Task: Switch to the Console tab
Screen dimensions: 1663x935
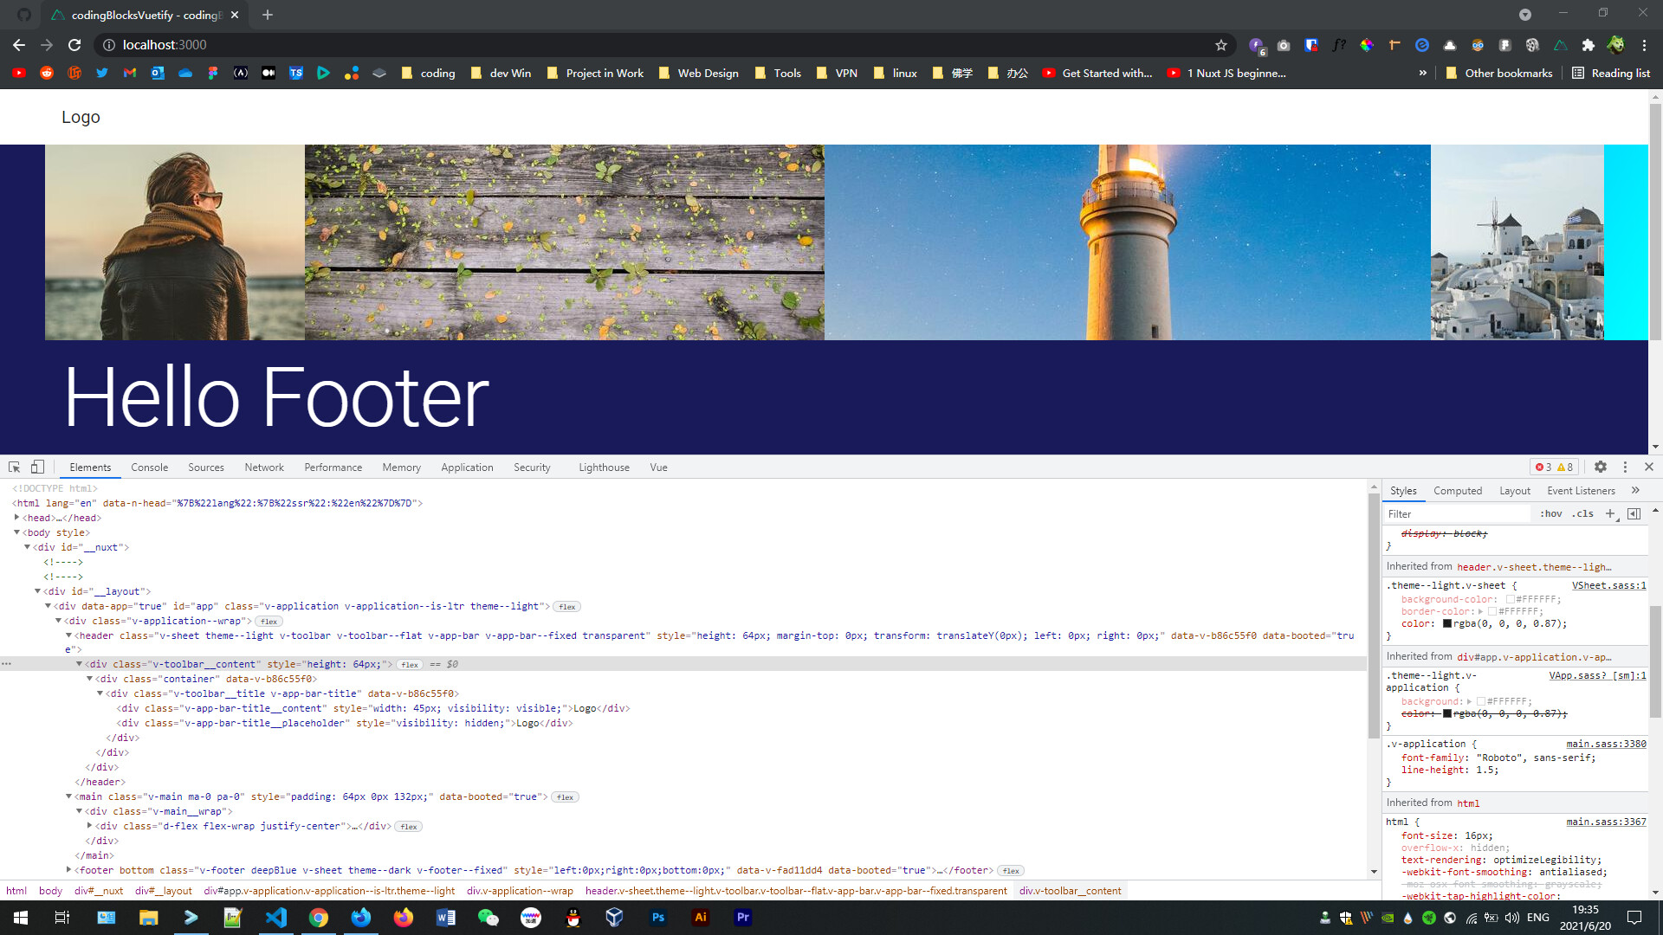Action: 149,467
